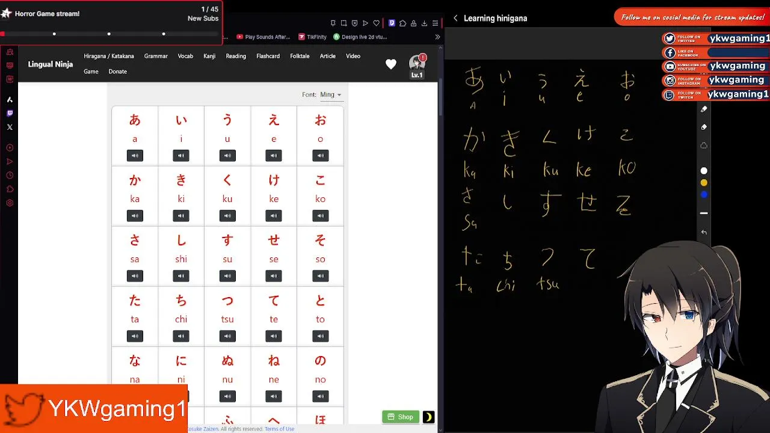The height and width of the screenshot is (433, 770).
Task: Open the Reading menu item
Action: coord(236,56)
